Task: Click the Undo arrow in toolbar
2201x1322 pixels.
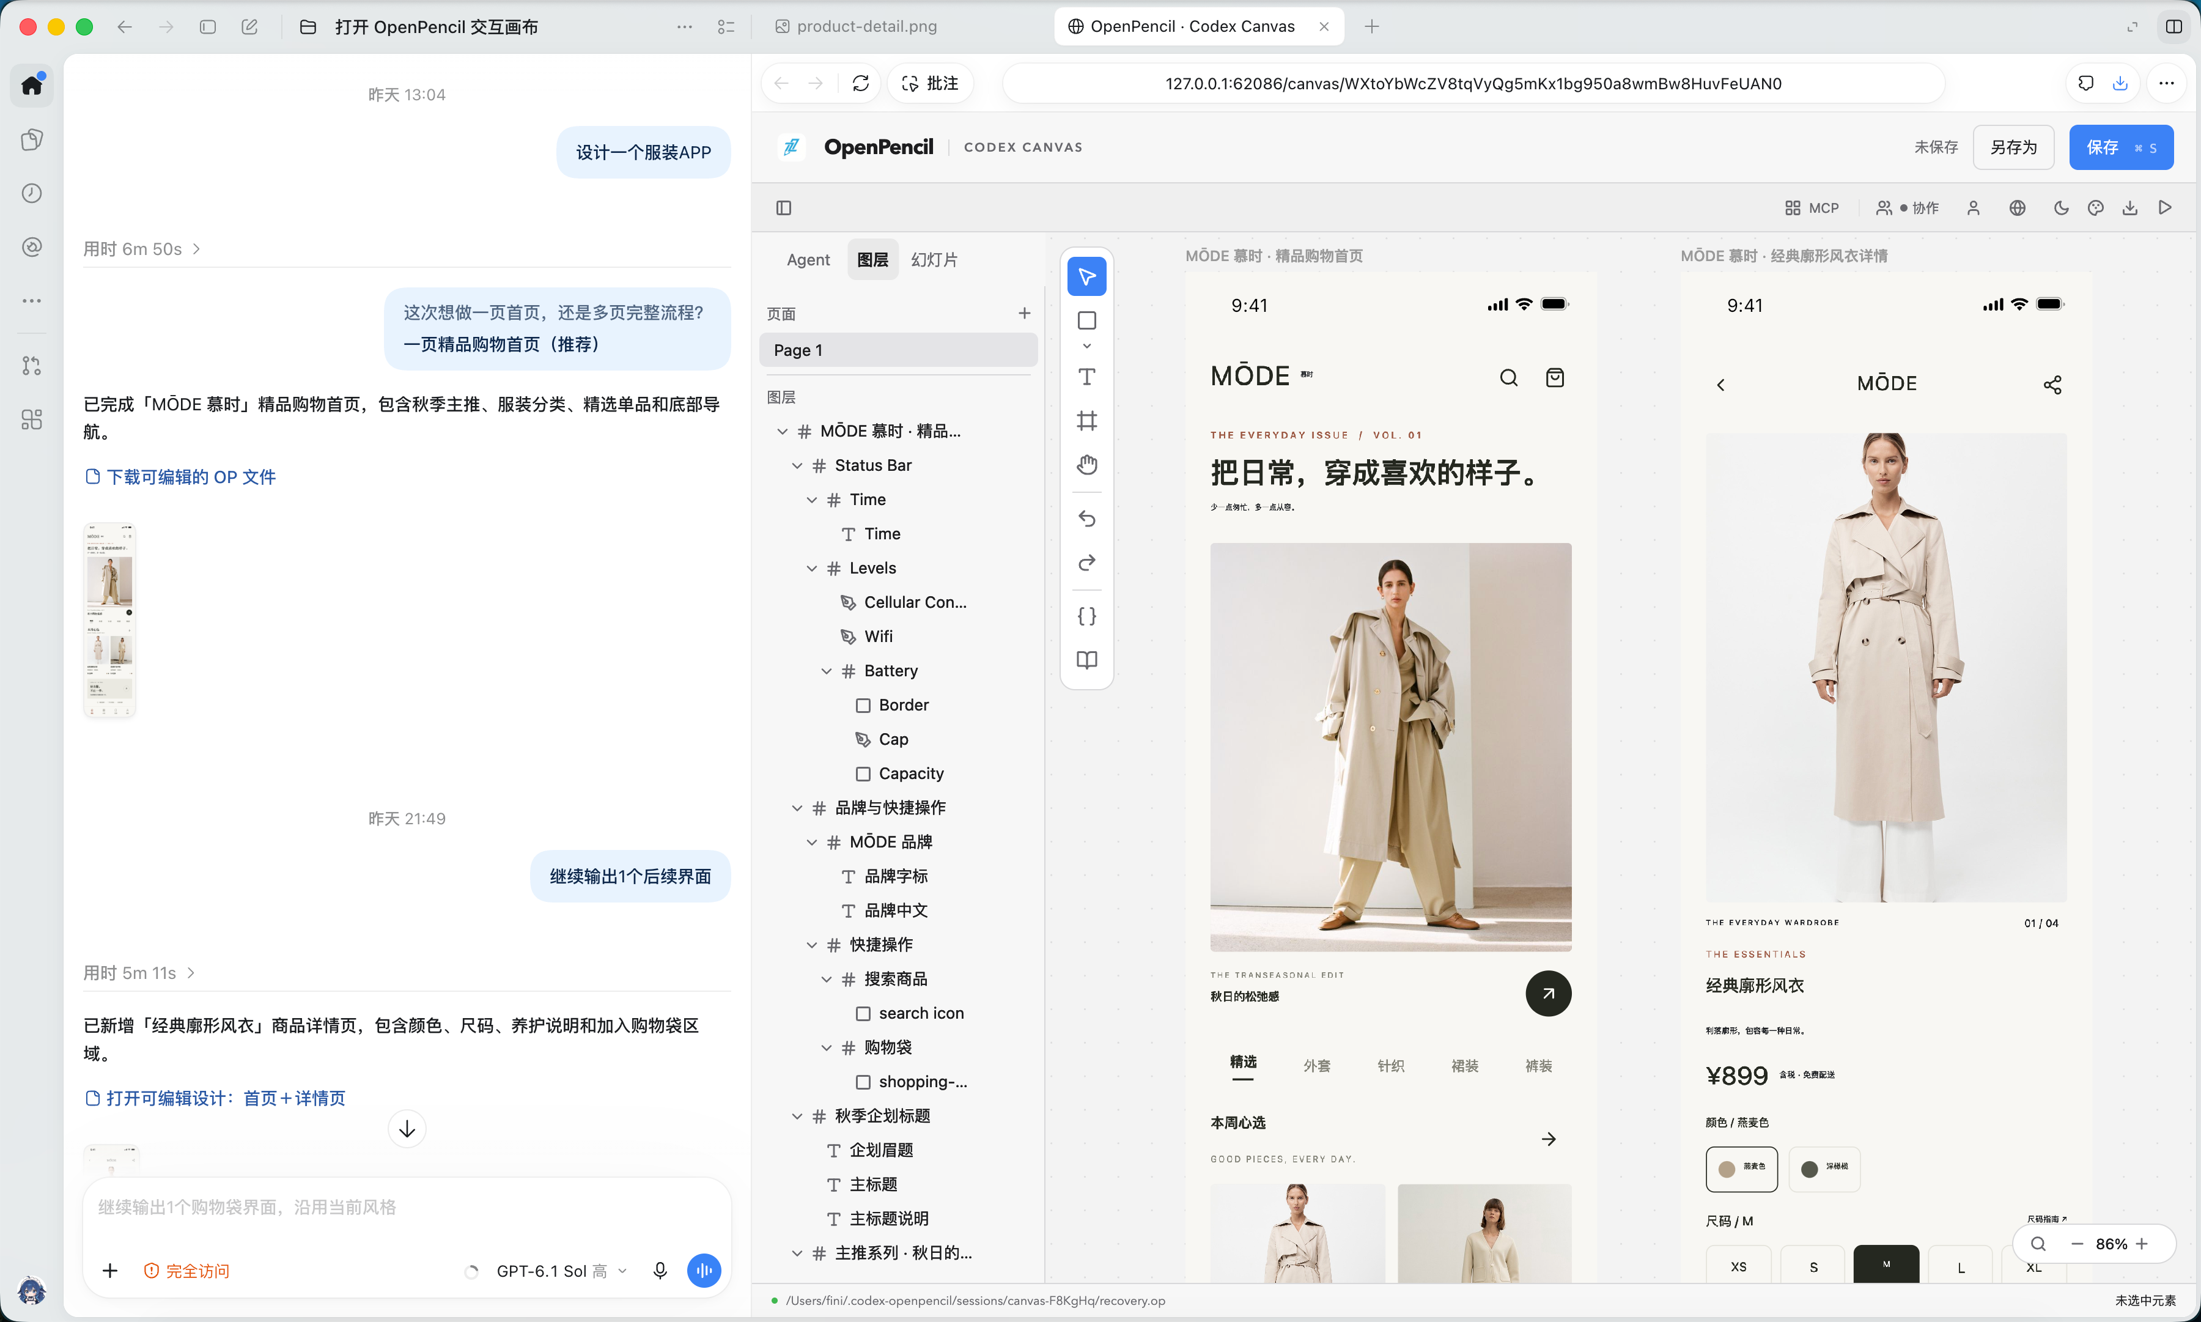Action: [1086, 519]
